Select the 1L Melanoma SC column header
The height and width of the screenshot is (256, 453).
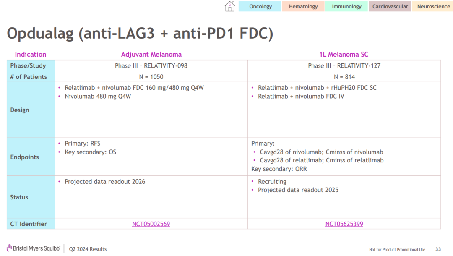coord(344,55)
